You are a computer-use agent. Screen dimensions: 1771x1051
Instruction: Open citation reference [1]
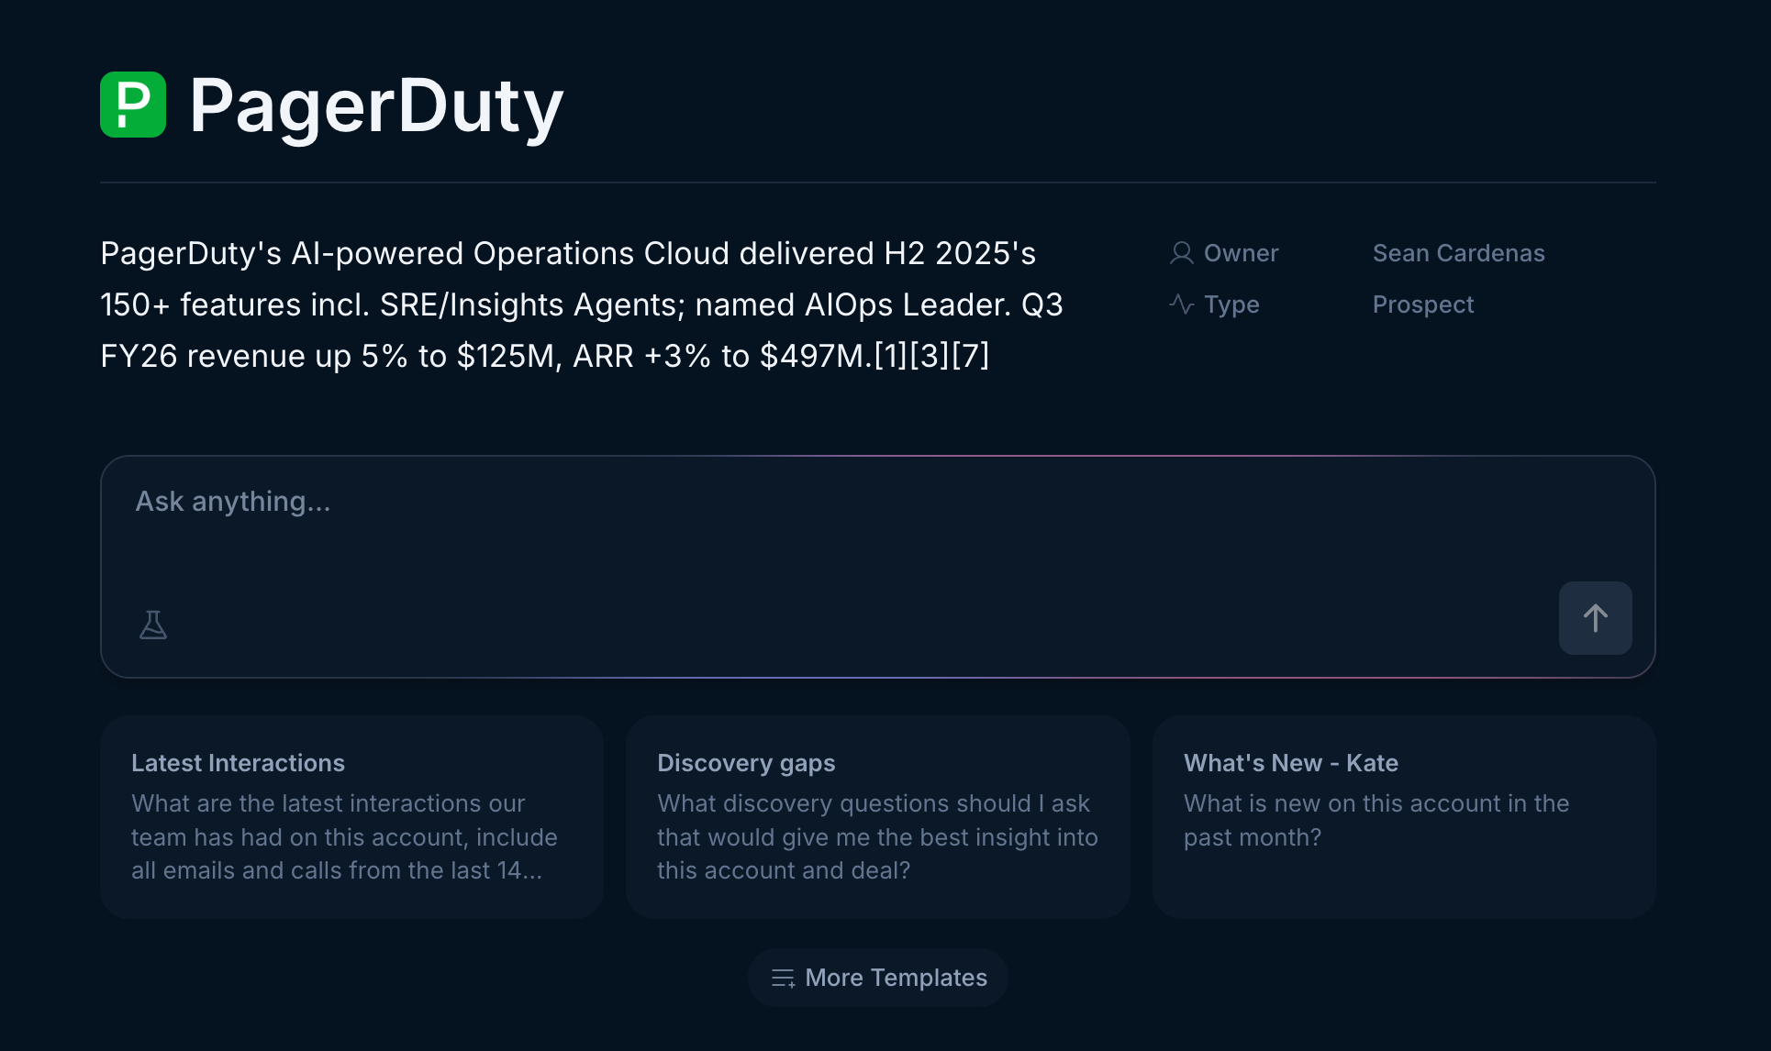coord(890,357)
